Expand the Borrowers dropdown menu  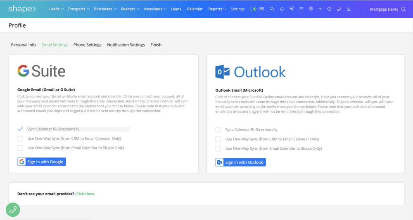(x=105, y=9)
